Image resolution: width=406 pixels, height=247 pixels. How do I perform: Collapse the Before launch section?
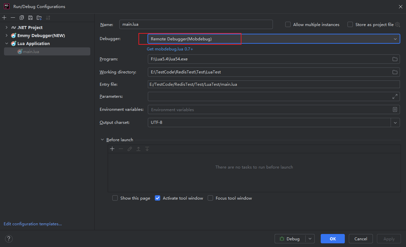102,140
